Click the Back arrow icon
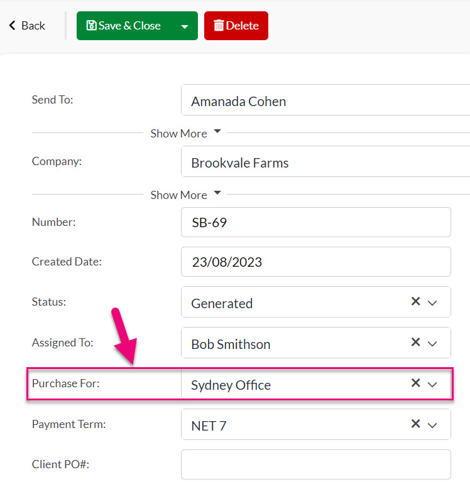Image resolution: width=470 pixels, height=482 pixels. click(13, 26)
